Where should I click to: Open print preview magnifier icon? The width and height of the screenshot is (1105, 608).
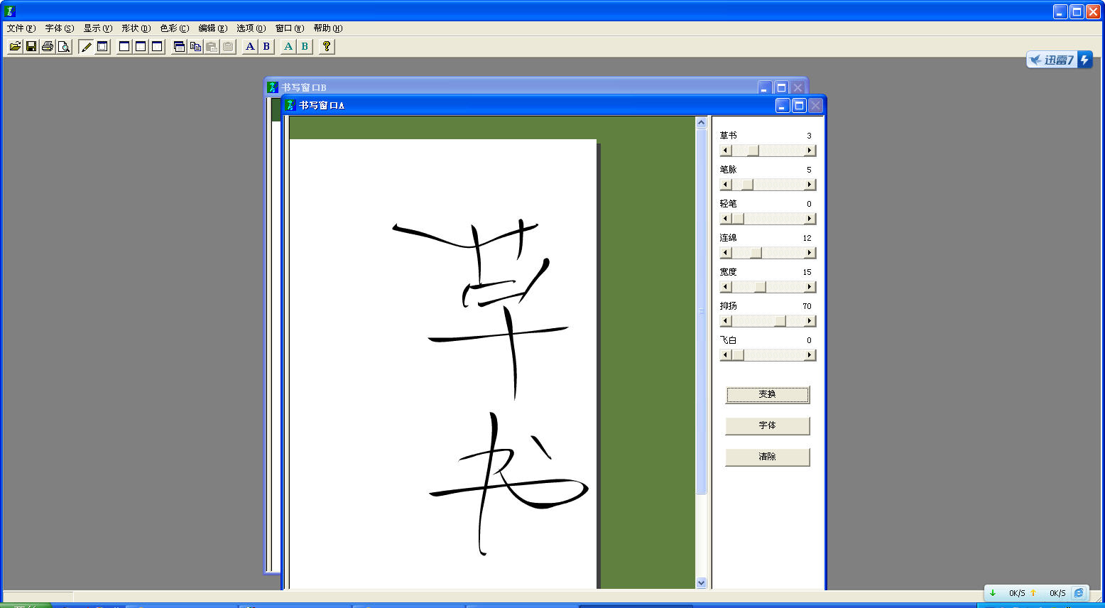point(64,47)
